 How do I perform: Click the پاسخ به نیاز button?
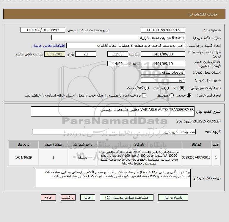pyautogui.click(x=173, y=198)
